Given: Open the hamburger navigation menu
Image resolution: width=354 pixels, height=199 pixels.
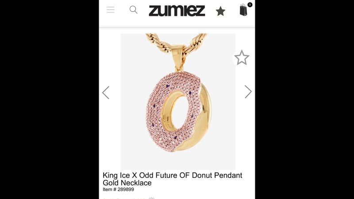Looking at the screenshot, I should tap(110, 10).
